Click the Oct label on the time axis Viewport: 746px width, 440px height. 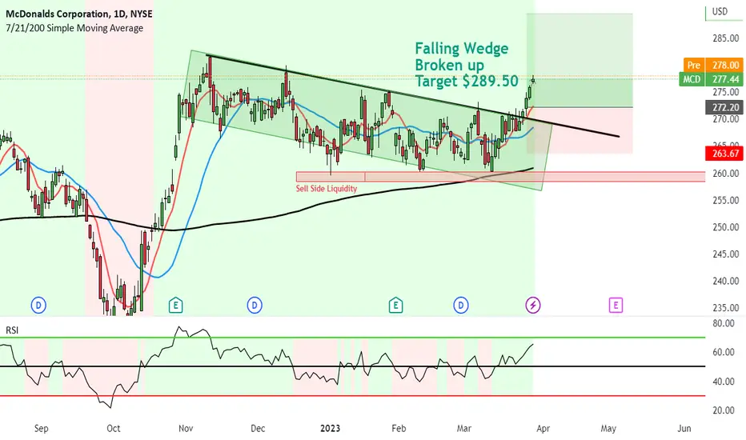point(114,429)
